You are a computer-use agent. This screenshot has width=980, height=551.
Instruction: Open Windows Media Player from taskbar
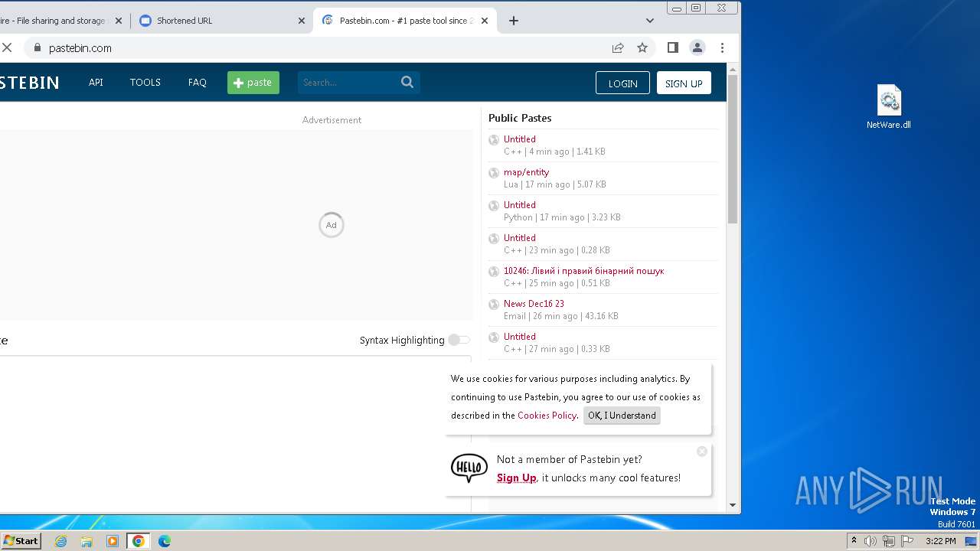tap(113, 541)
